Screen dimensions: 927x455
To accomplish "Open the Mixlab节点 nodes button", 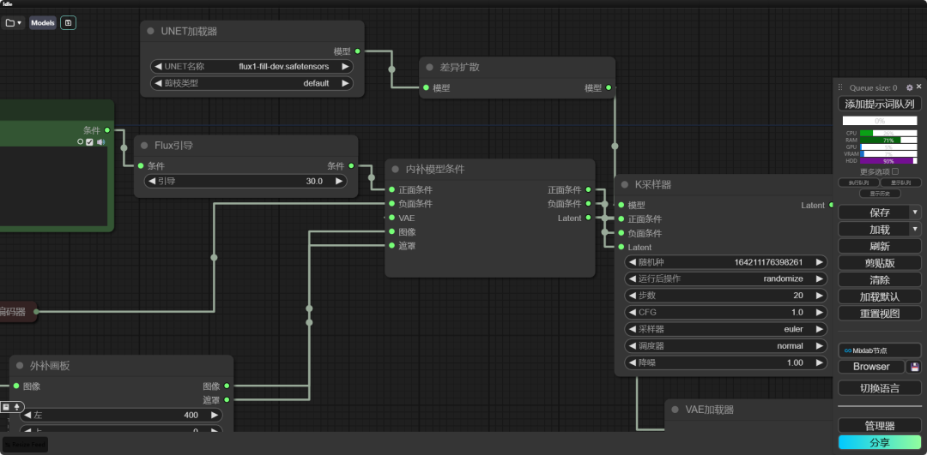I will 880,350.
